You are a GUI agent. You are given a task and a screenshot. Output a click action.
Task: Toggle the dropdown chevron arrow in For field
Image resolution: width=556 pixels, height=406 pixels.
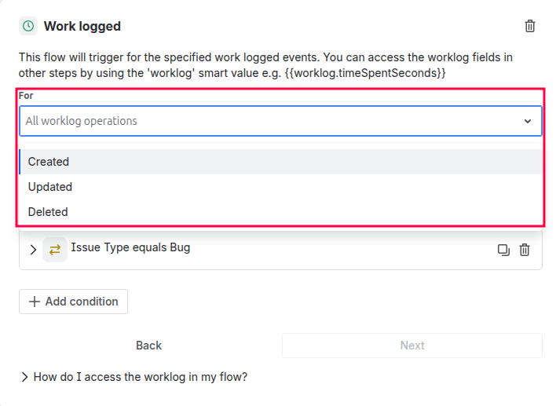[528, 121]
